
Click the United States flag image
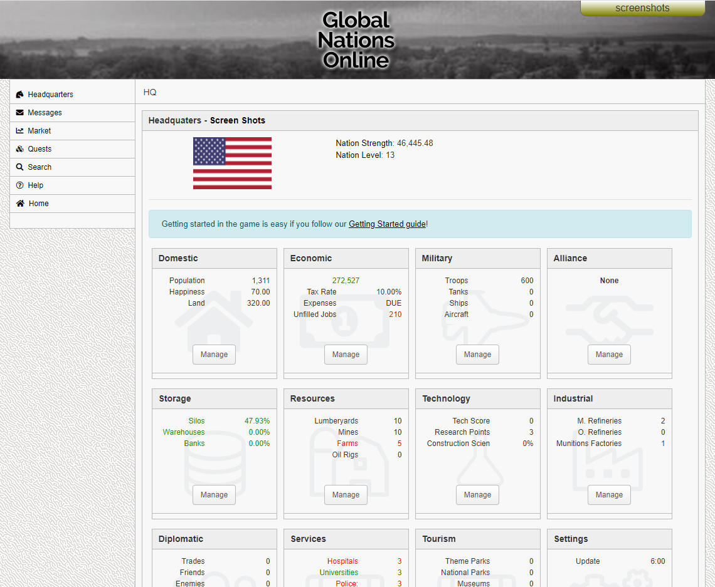point(232,163)
